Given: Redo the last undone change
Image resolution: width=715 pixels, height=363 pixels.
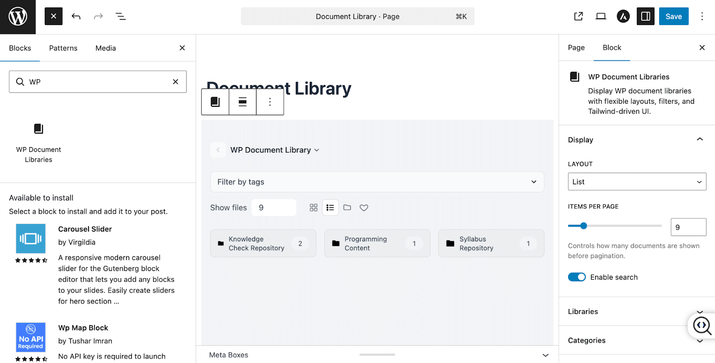Looking at the screenshot, I should coord(98,17).
